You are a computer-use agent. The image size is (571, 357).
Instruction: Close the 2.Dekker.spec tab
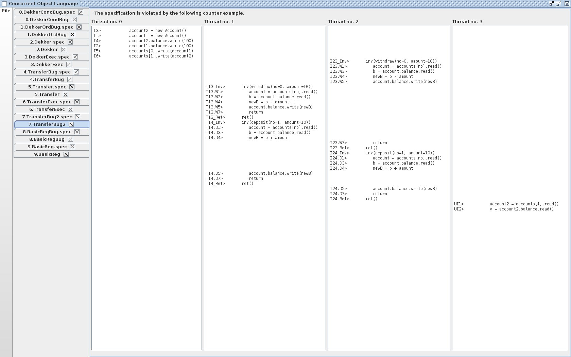pyautogui.click(x=70, y=42)
